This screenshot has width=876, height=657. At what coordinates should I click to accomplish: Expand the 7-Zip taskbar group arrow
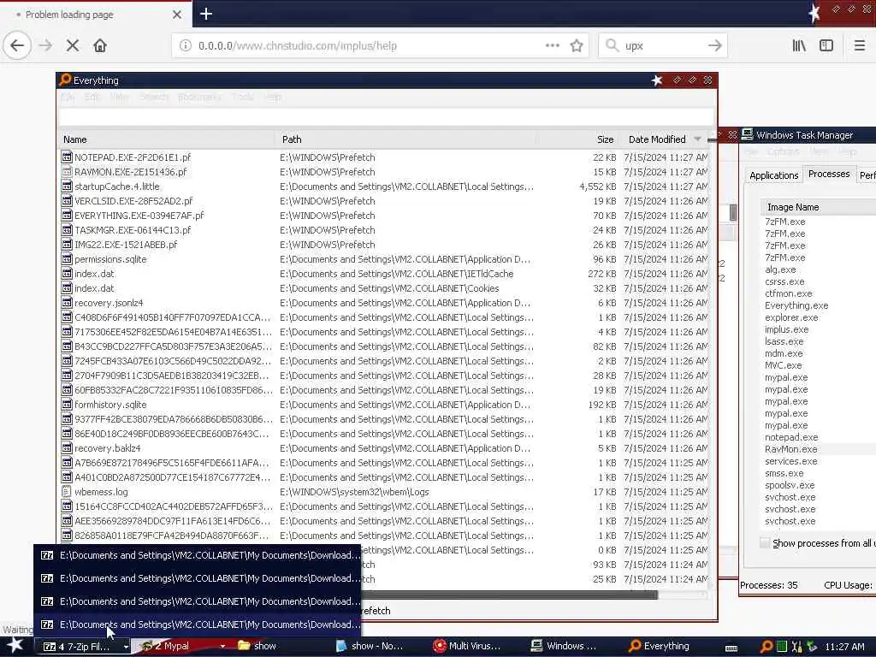[x=127, y=647]
